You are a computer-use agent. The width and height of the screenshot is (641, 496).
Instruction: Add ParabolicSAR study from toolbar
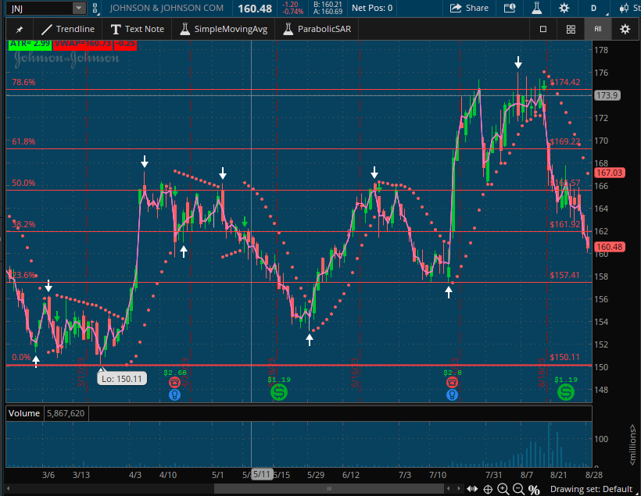(317, 29)
